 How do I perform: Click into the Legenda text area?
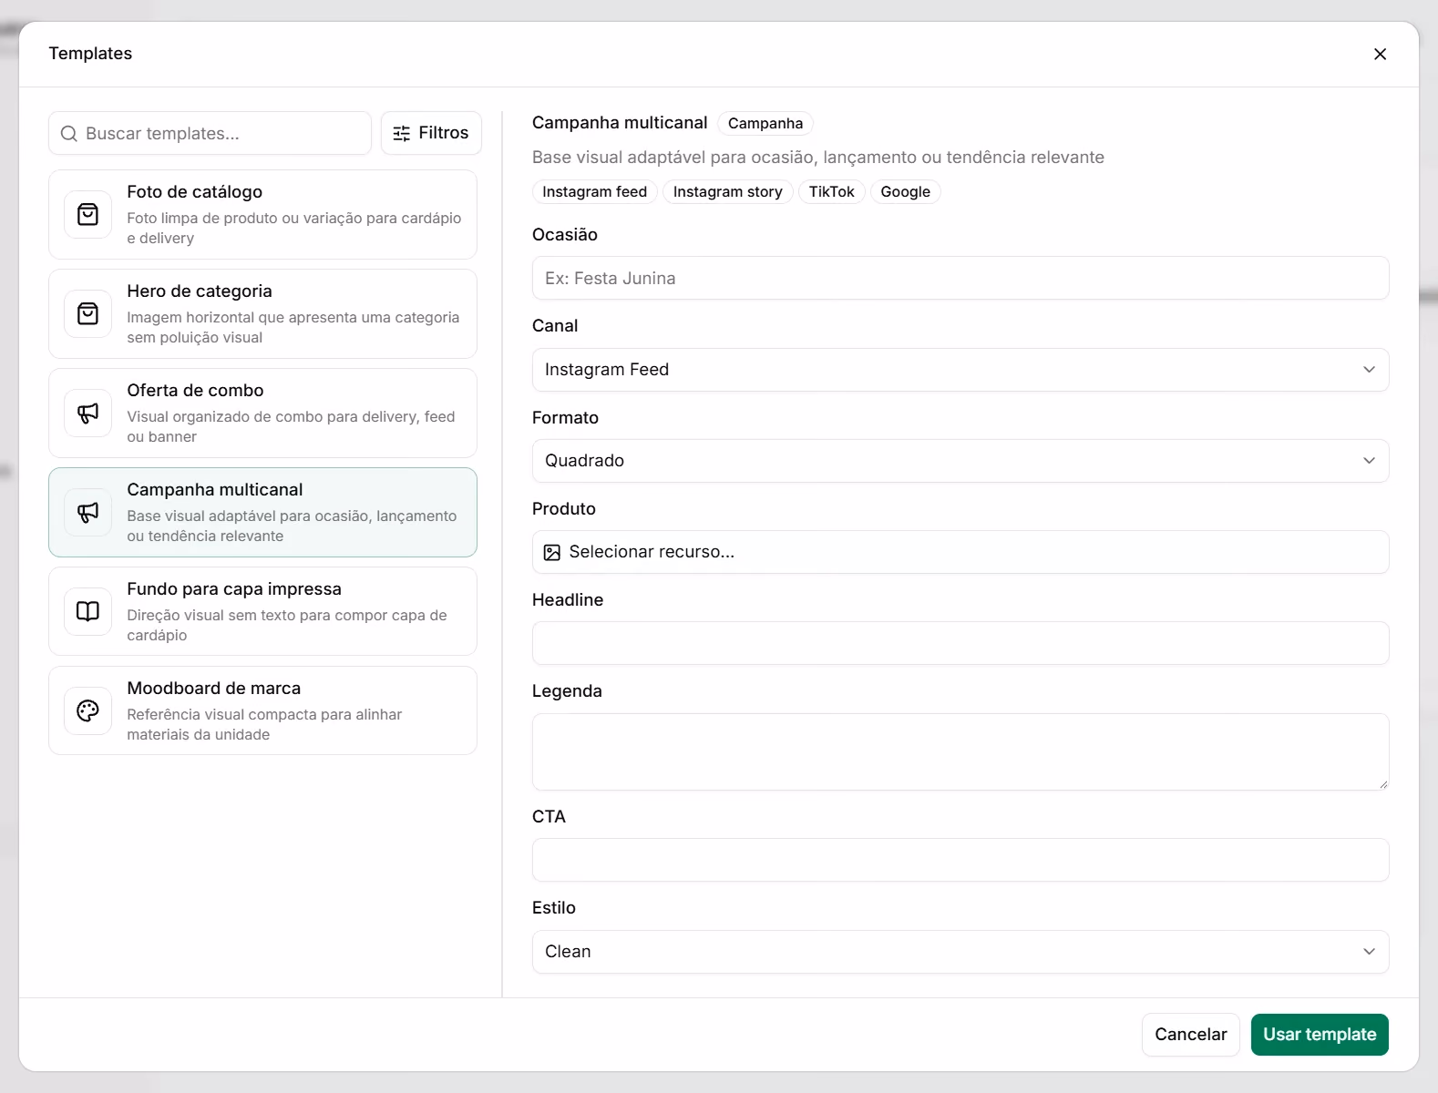tap(960, 751)
